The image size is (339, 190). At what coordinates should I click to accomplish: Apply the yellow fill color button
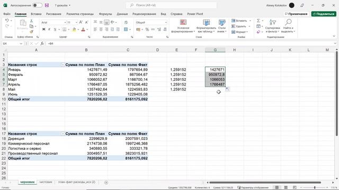coord(74,30)
